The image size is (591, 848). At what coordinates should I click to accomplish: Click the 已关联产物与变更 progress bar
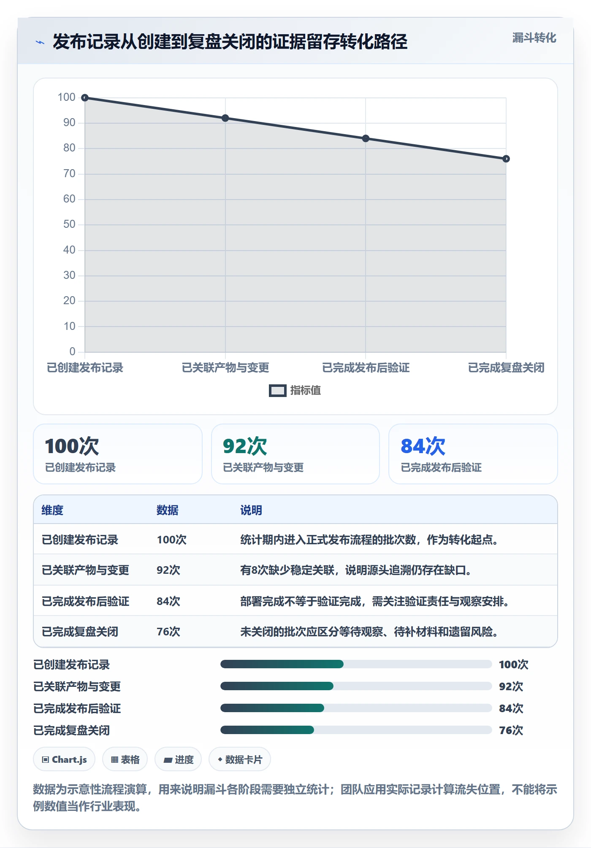tap(356, 686)
